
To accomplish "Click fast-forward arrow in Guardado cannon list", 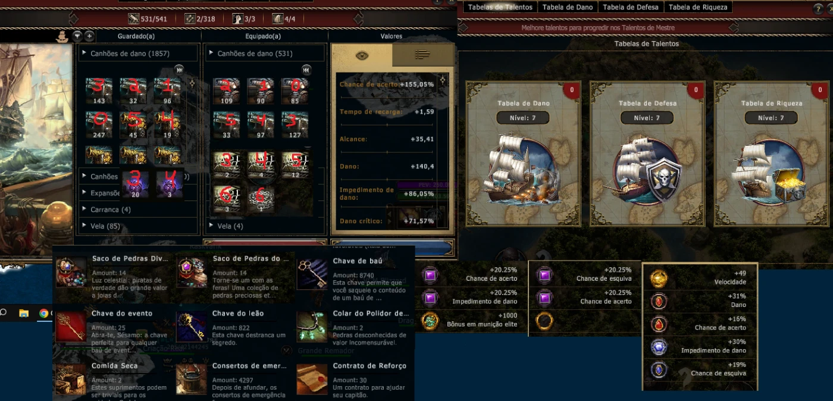I will [178, 70].
